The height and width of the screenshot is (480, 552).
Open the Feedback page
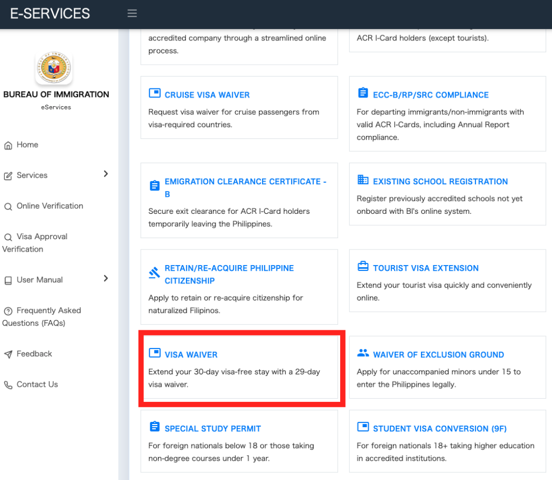(x=34, y=354)
